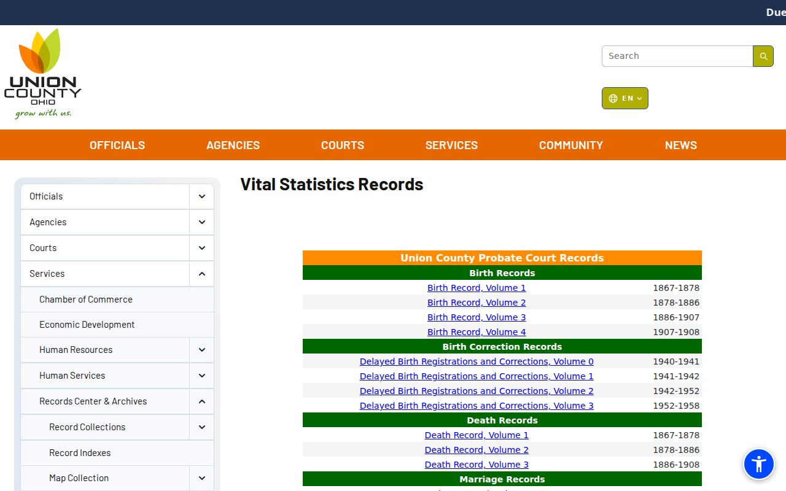Image resolution: width=786 pixels, height=491 pixels.
Task: Expand the Officials sidebar section
Action: 202,196
